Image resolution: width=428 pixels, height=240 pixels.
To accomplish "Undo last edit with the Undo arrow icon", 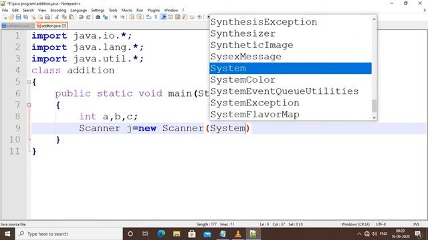I will pyautogui.click(x=81, y=17).
